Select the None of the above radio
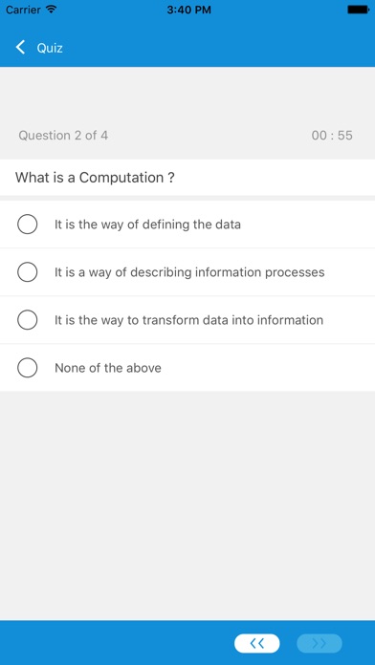The height and width of the screenshot is (665, 375). pos(27,368)
